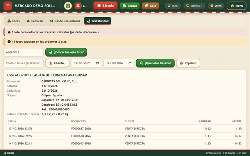The height and width of the screenshot is (156, 250).
Task: Open the Báscula section
Action: pos(105,6)
